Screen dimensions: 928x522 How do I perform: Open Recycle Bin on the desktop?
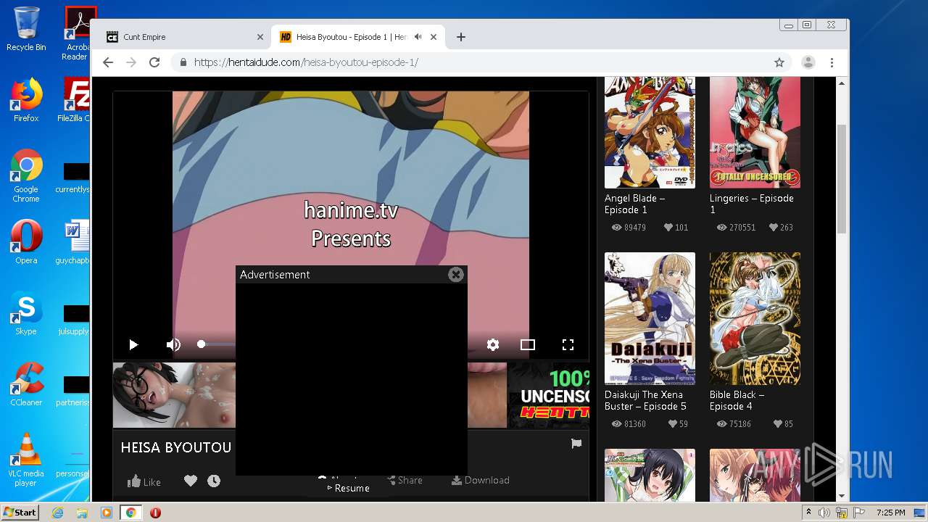pyautogui.click(x=26, y=30)
